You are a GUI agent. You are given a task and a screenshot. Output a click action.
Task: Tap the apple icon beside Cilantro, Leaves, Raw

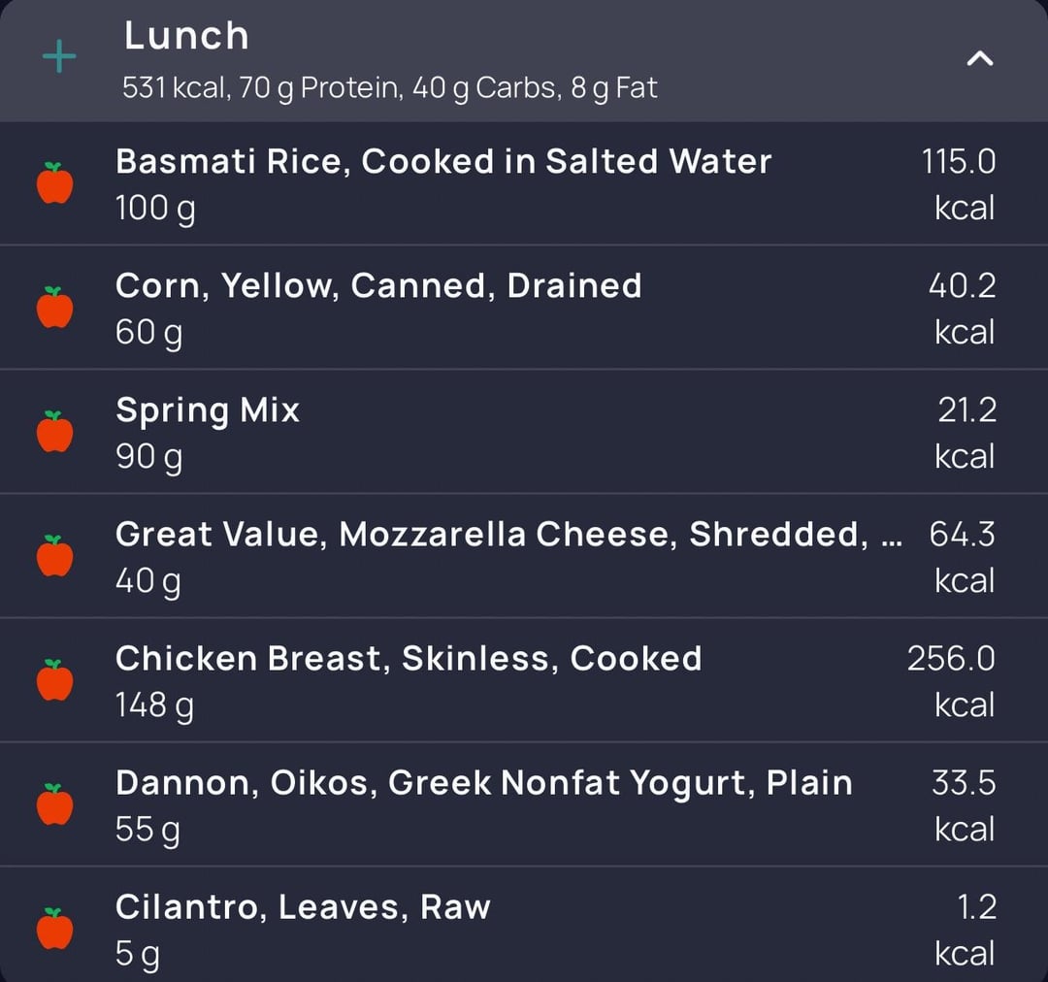coord(54,929)
